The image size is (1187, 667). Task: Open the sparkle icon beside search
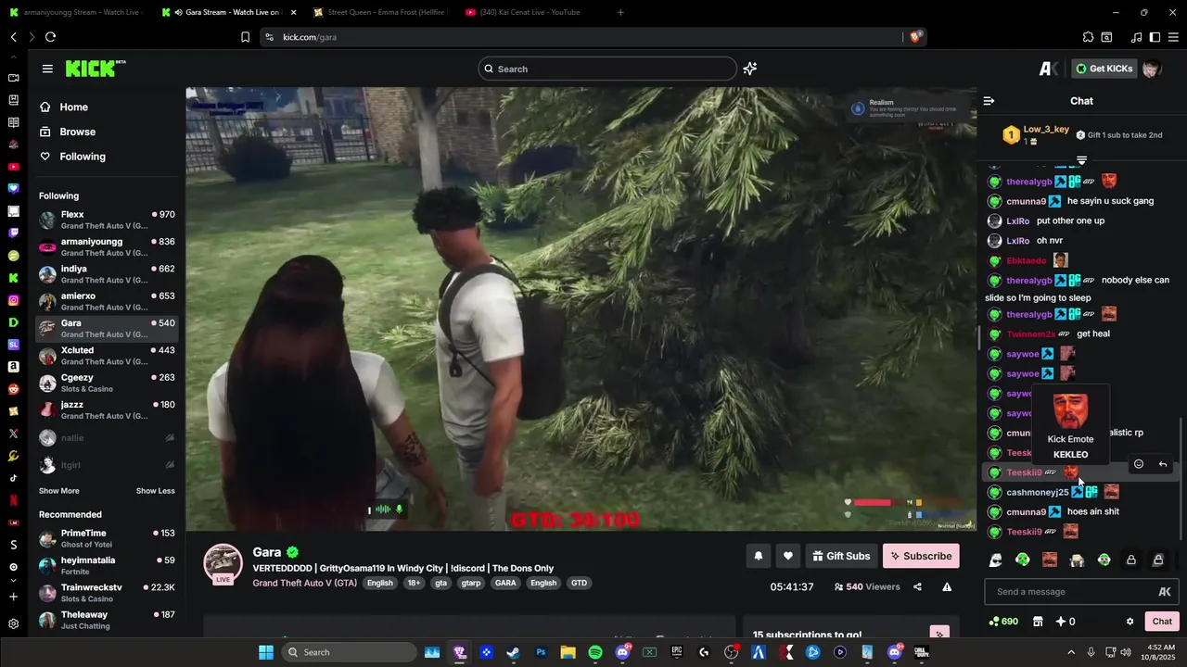750,69
